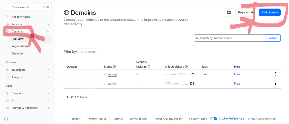Open Report Security Issues footer link
The height and width of the screenshot is (124, 289).
pos(168,119)
